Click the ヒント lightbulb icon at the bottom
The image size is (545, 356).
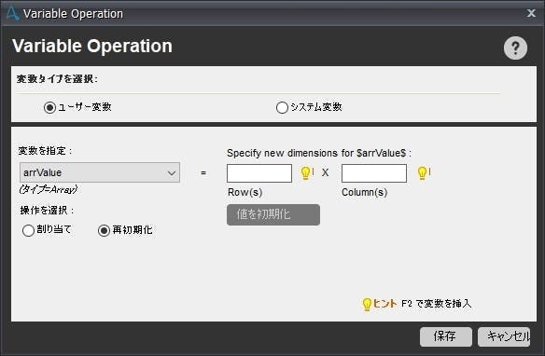pyautogui.click(x=367, y=305)
